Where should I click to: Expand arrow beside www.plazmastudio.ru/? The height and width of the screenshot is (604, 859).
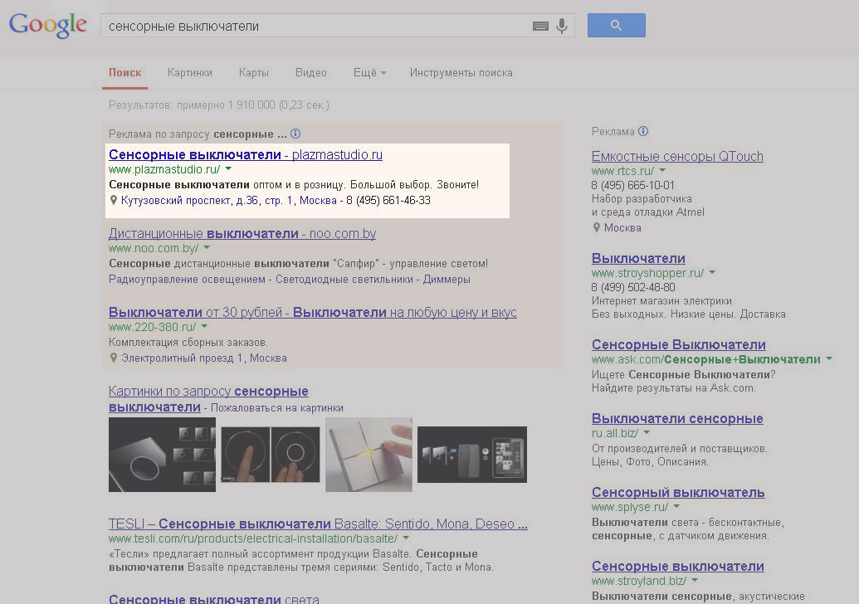coord(228,168)
